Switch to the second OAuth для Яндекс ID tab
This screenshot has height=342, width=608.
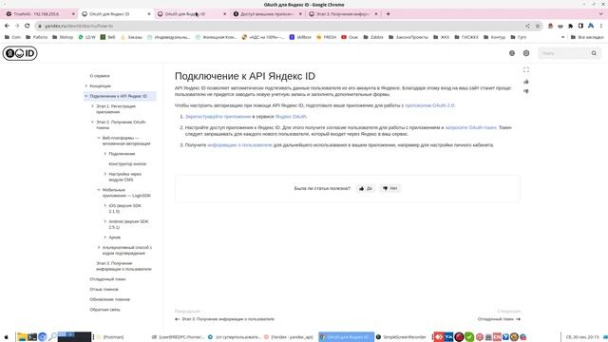click(185, 14)
